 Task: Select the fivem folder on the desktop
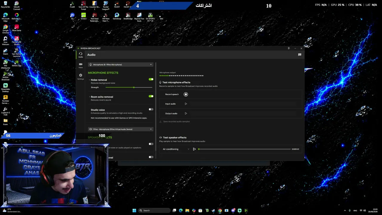[x=5, y=122]
